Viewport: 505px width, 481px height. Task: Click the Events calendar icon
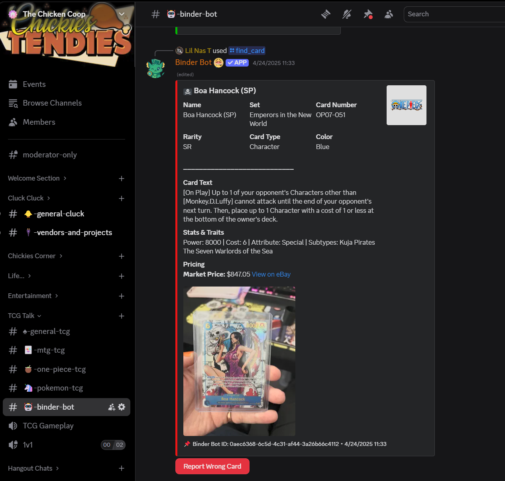point(13,84)
